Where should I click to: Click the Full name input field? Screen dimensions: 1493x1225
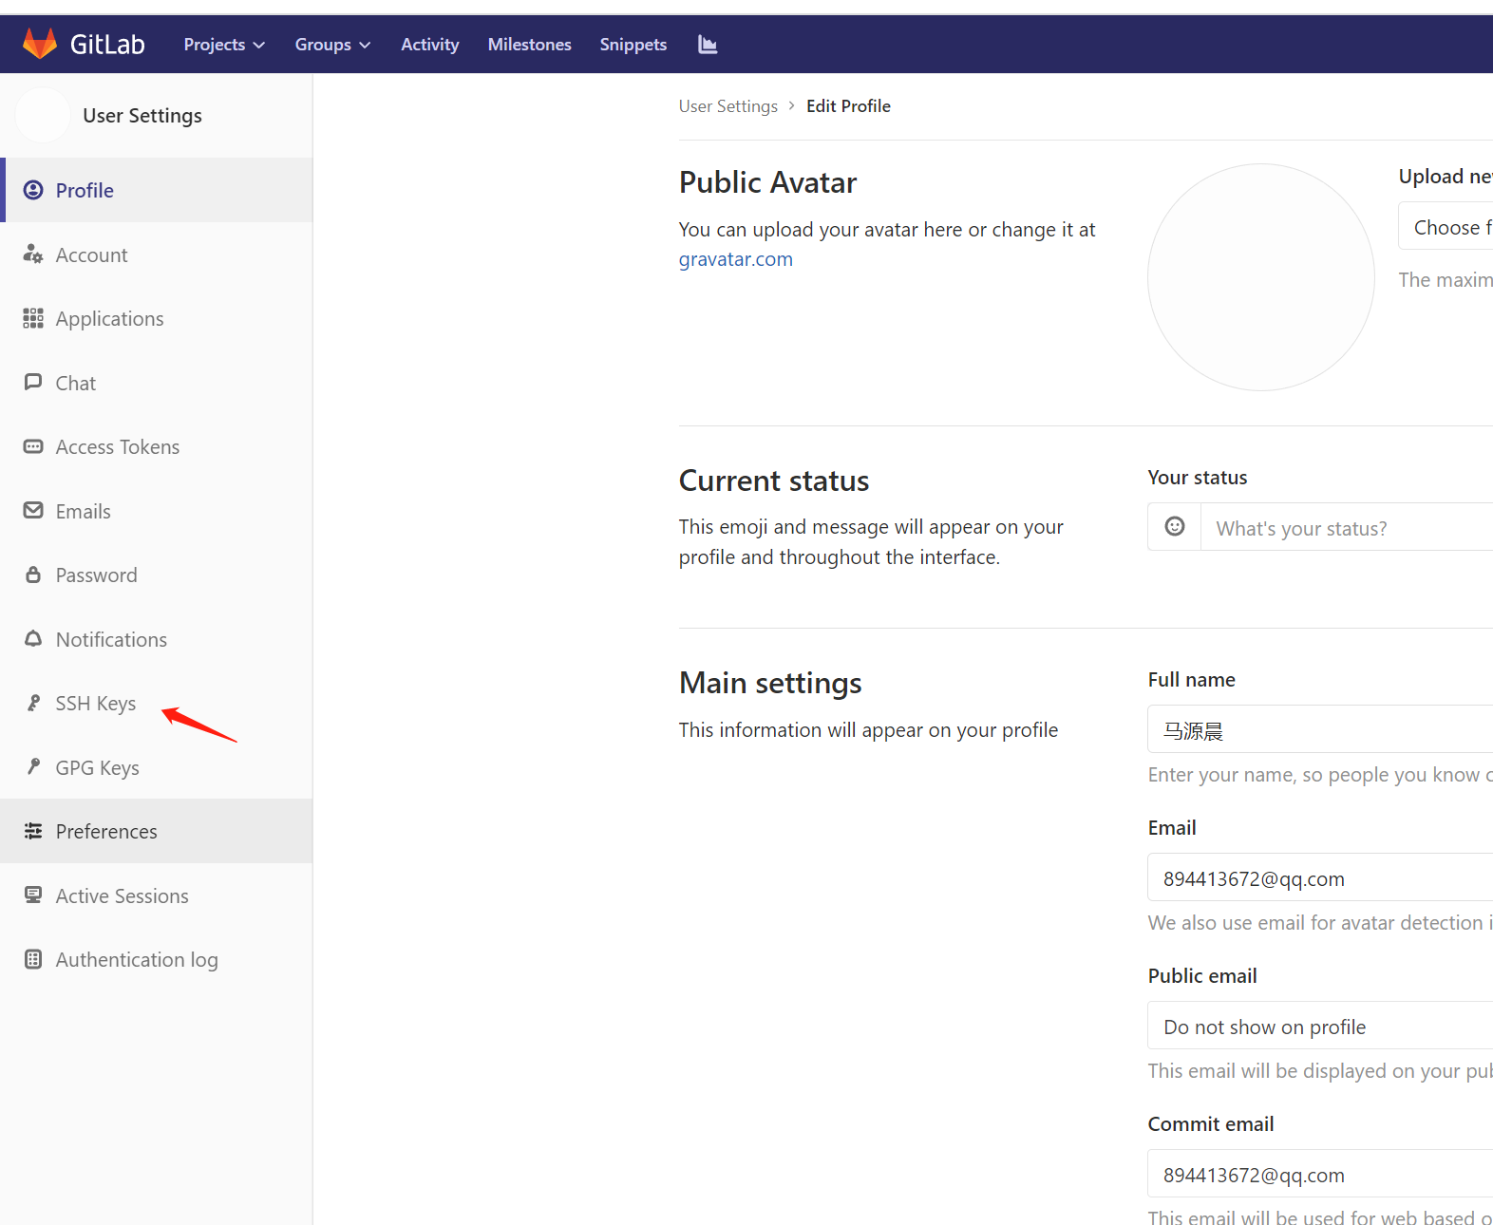(1321, 730)
